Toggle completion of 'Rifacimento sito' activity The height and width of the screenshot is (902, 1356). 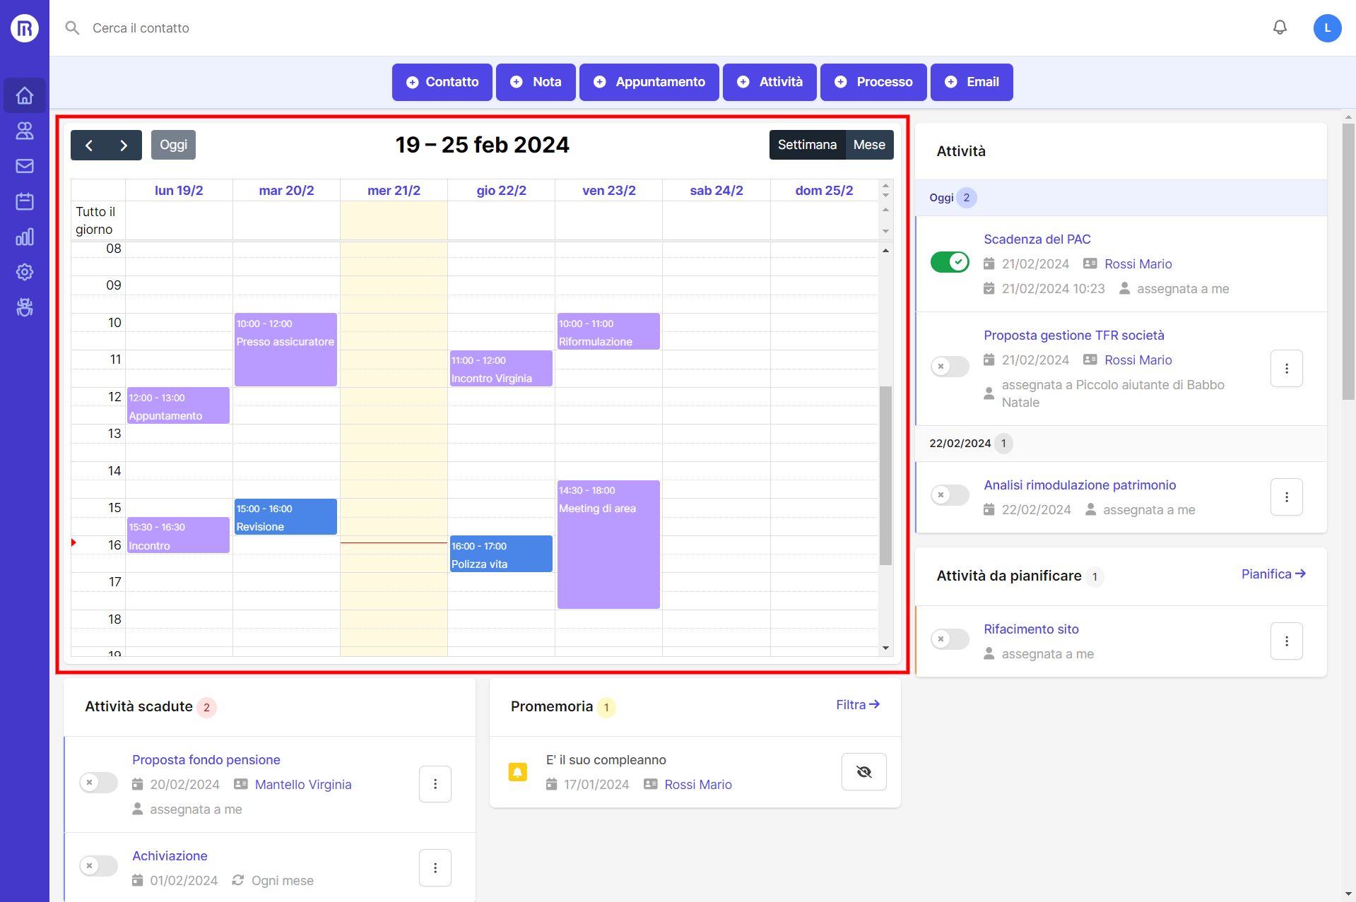(949, 639)
